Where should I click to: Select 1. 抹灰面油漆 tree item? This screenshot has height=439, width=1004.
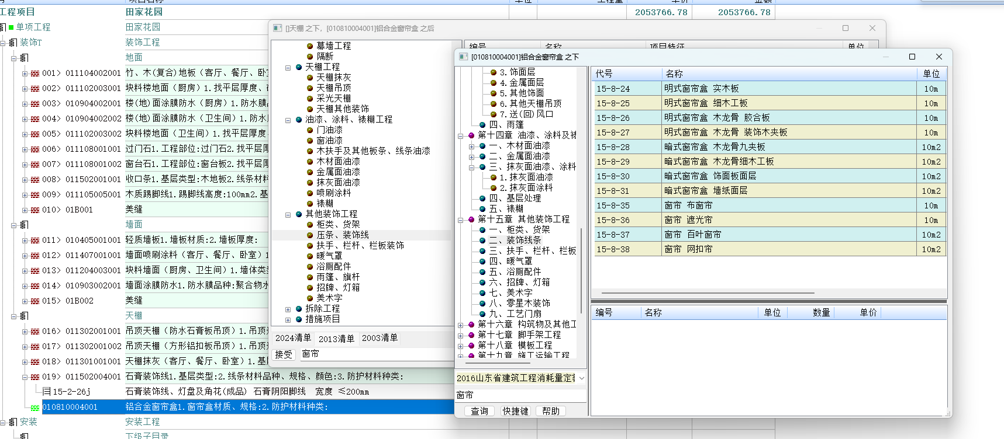[526, 177]
